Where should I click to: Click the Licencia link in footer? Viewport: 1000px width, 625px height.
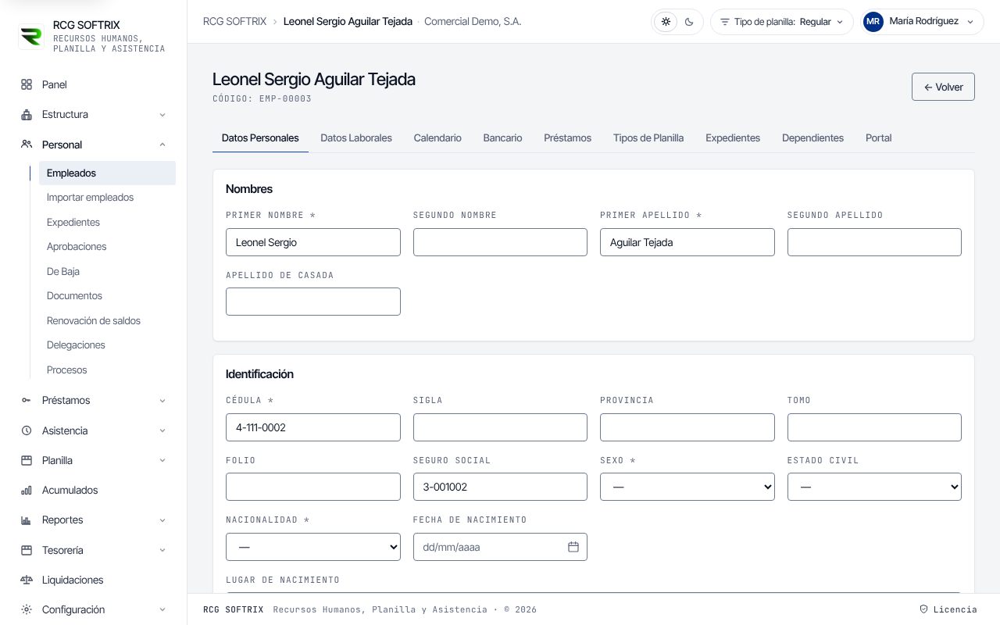point(948,609)
